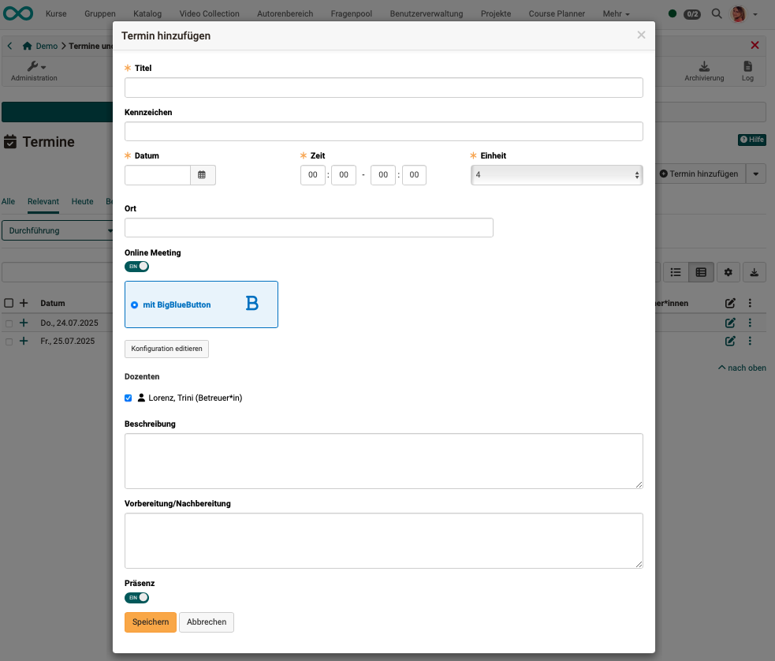This screenshot has width=775, height=661.
Task: Click into the Titel input field
Action: (x=383, y=88)
